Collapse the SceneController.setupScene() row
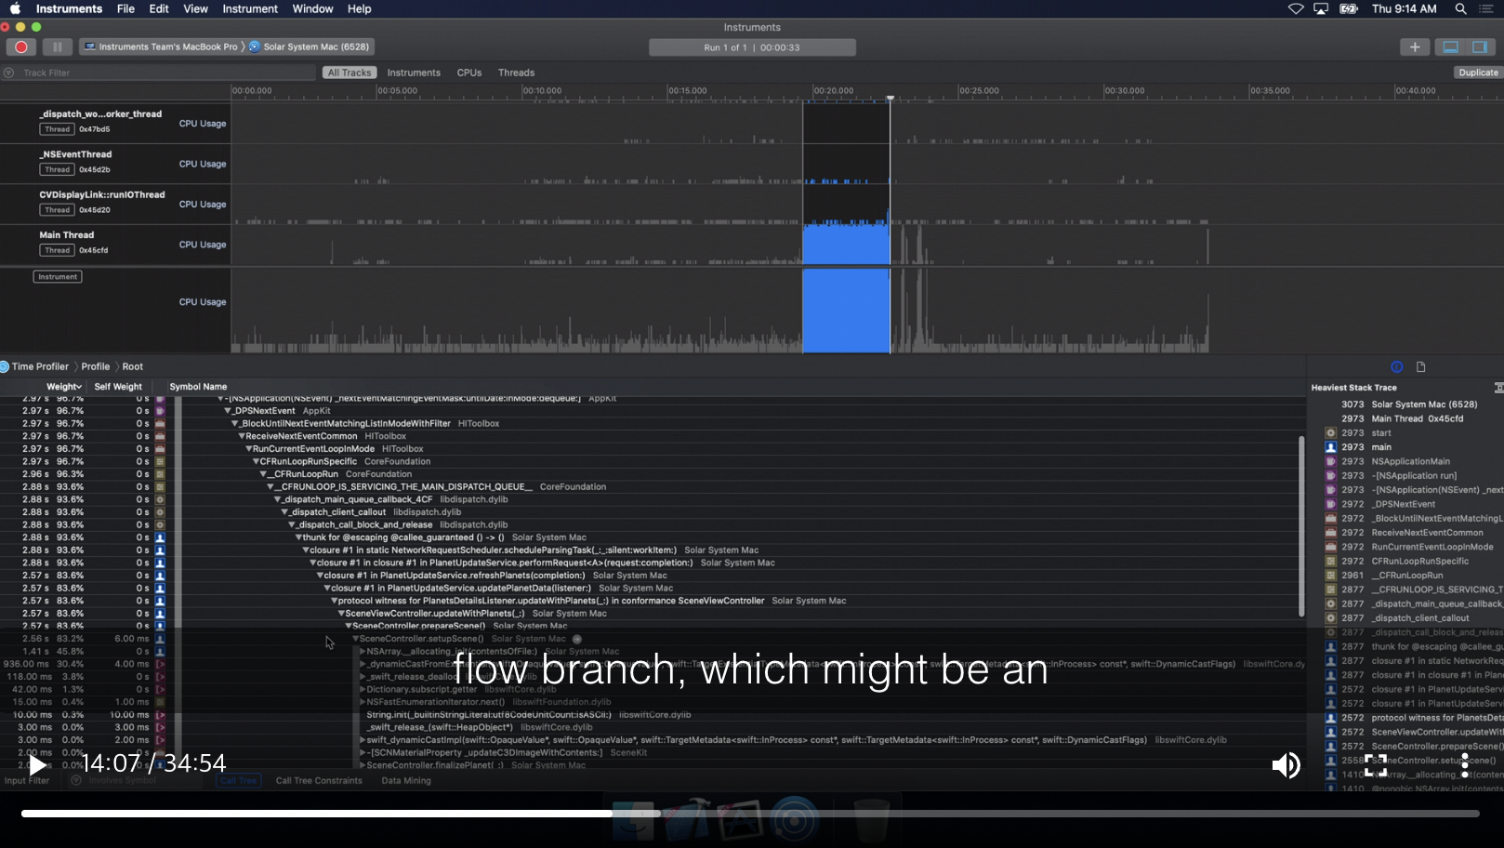This screenshot has height=848, width=1504. 355,639
